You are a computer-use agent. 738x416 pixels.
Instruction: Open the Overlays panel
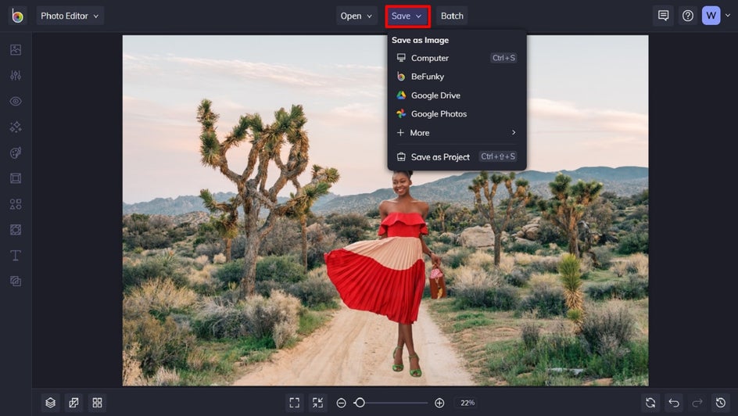click(x=16, y=230)
